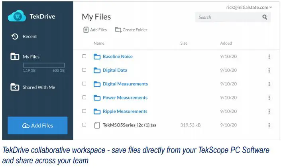Click the Create Folder icon
Screen dimensions: 283x168
[x=118, y=30]
